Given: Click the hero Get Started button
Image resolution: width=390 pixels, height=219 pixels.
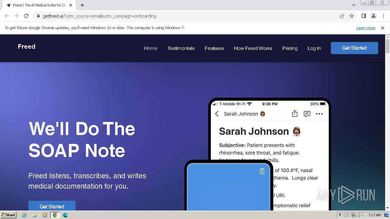Looking at the screenshot, I should click(52, 206).
